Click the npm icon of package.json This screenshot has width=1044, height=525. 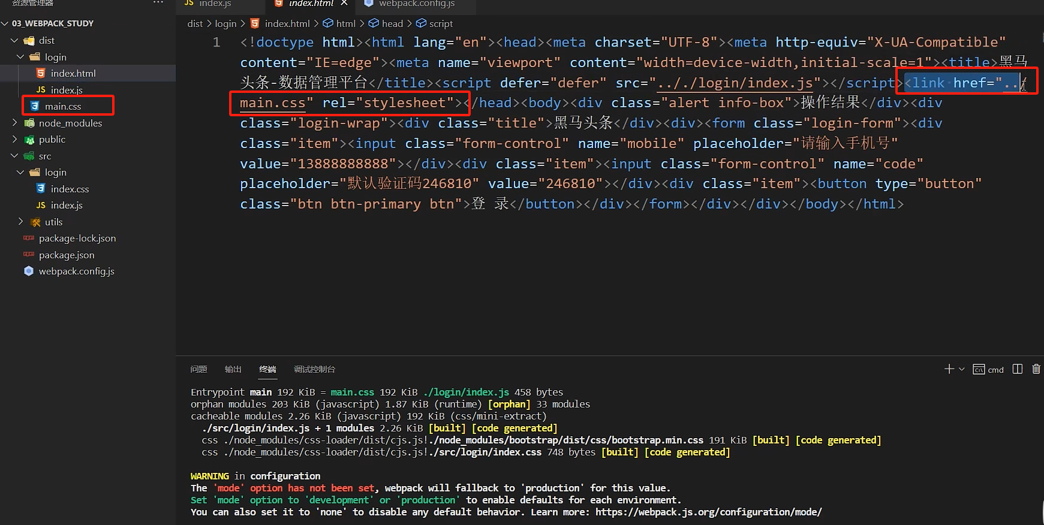pyautogui.click(x=29, y=255)
